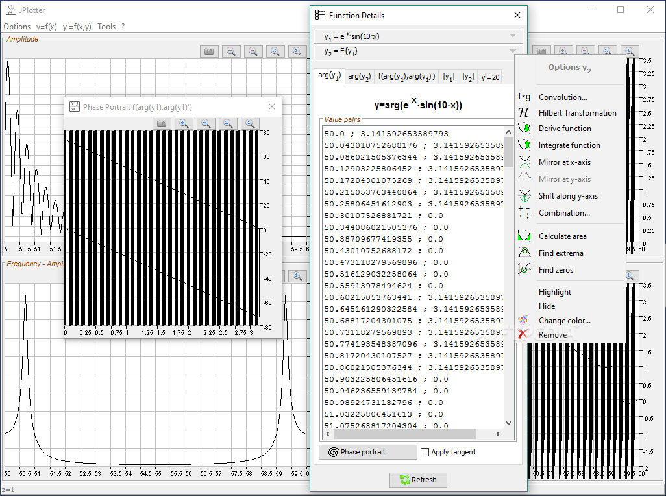Image resolution: width=666 pixels, height=496 pixels.
Task: Reset zoom on the Frequency - Amplitude plot
Action: click(297, 276)
